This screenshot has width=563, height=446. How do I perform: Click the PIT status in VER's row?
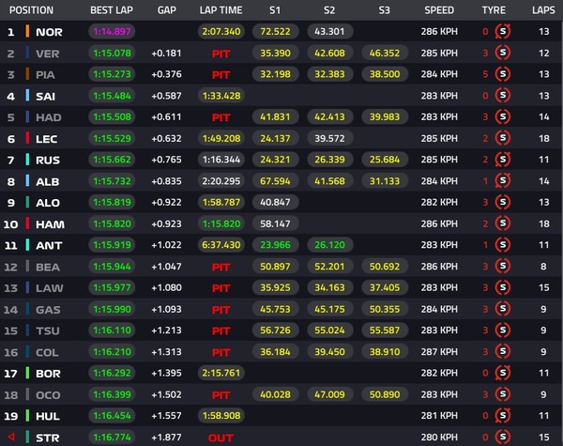(221, 54)
